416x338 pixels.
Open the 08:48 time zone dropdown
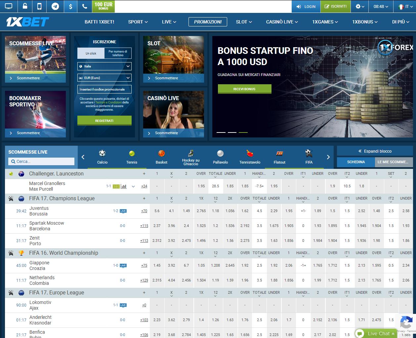coord(381,6)
